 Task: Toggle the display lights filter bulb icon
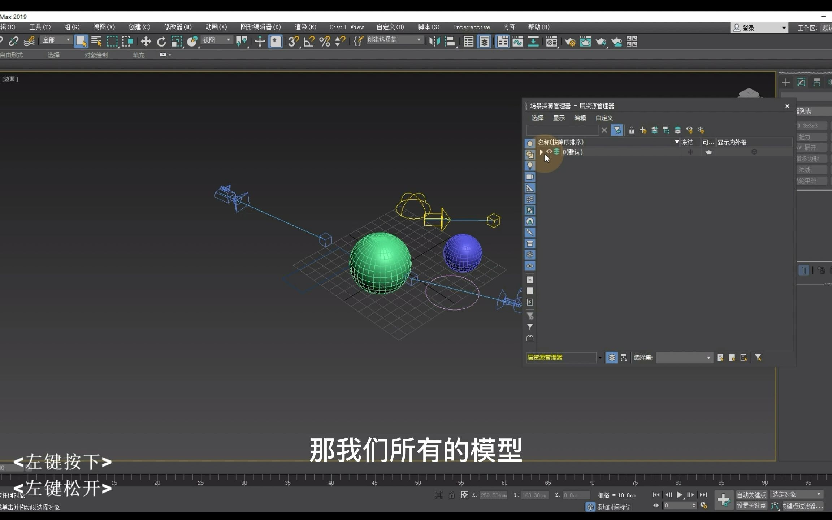pyautogui.click(x=530, y=166)
